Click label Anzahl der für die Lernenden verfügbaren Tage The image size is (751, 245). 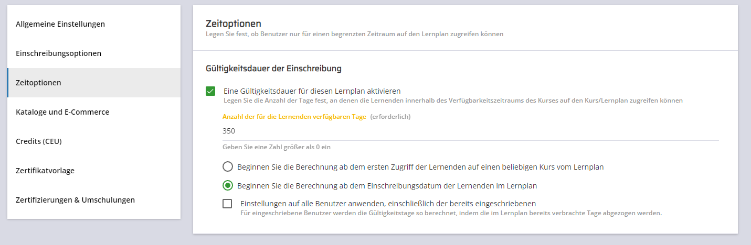(x=294, y=117)
